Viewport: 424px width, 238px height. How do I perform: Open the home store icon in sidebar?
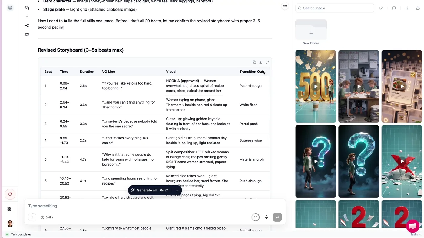[10, 8]
